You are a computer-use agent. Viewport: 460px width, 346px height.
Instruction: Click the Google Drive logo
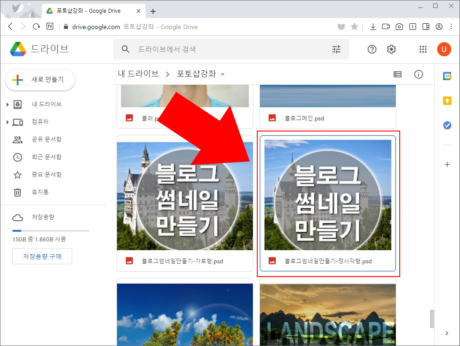coord(18,49)
